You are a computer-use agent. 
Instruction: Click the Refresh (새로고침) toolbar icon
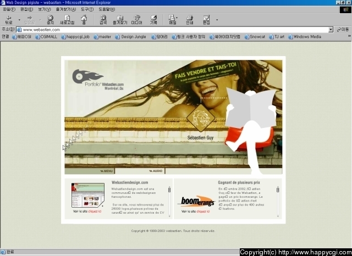coord(67,20)
